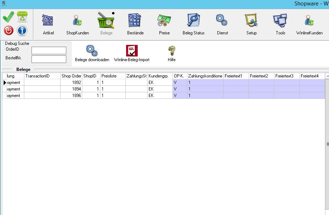Click the vertical scrollbar thumb grip
Screen dimensions: 329x215
coord(328,144)
